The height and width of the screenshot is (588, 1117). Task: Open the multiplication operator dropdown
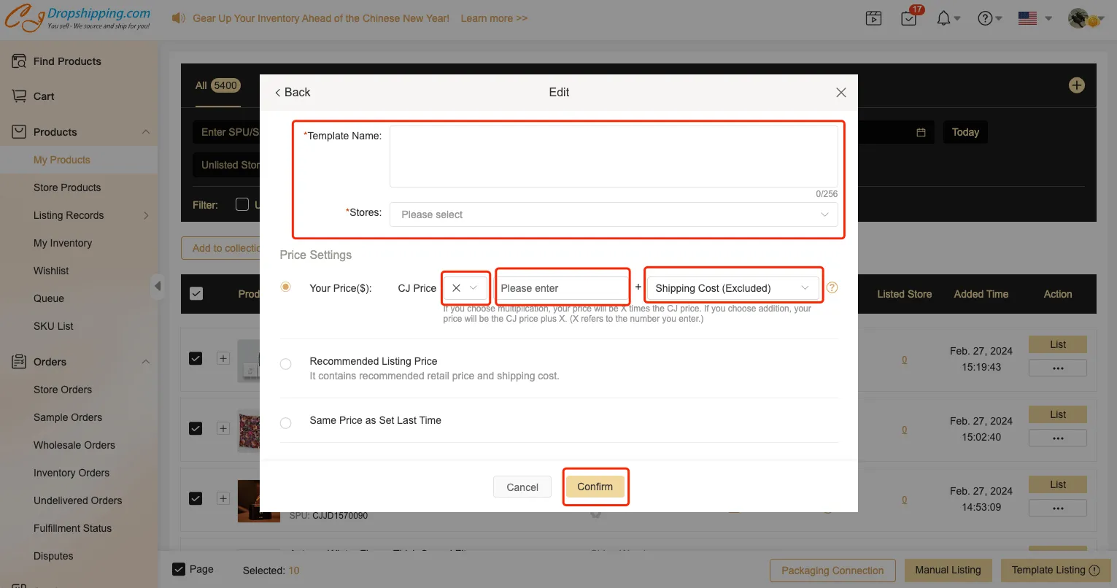point(465,288)
